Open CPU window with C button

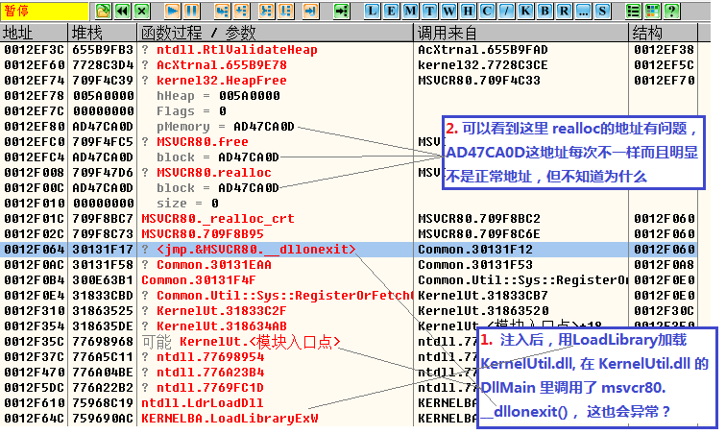487,11
